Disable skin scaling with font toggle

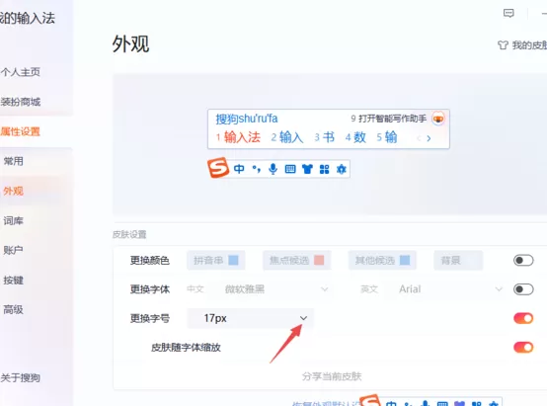[523, 347]
